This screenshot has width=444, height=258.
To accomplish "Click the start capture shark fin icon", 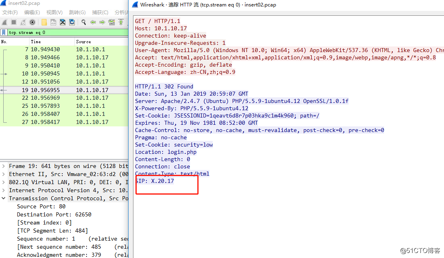I will pos(4,22).
